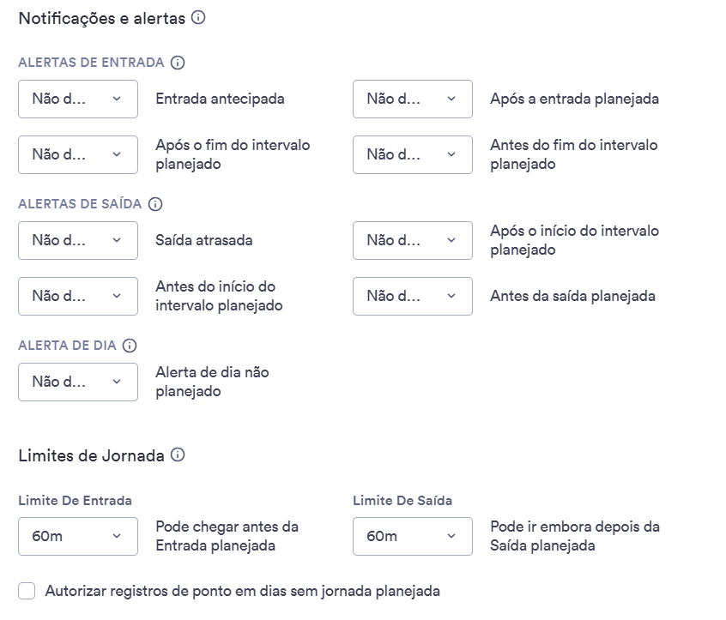Click the Pode chegar antes da Entrada planejada text

(227, 536)
